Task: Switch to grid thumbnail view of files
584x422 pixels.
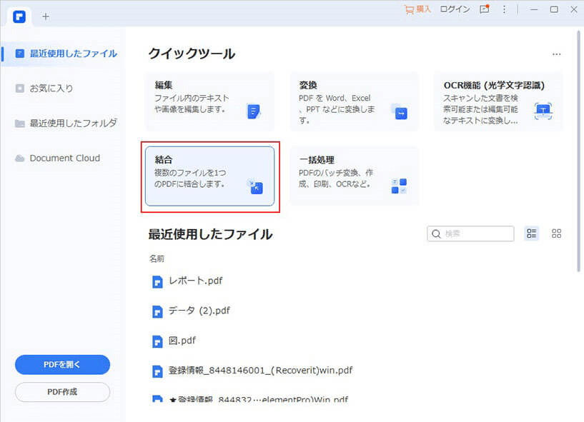Action: coord(556,233)
